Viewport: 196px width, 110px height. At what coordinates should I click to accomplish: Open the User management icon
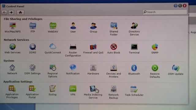(73, 26)
